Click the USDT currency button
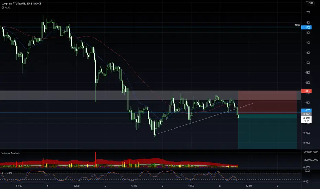320x189 pixels. pyautogui.click(x=311, y=3)
